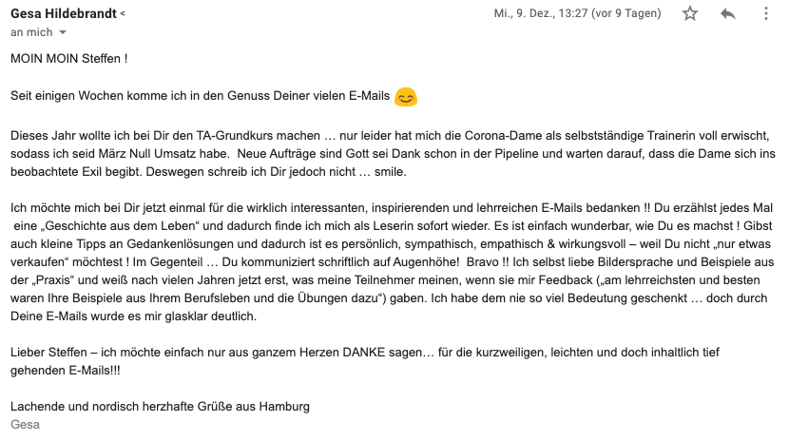The width and height of the screenshot is (789, 441).
Task: Star the email from Gesa Hildebrandt
Action: (690, 13)
